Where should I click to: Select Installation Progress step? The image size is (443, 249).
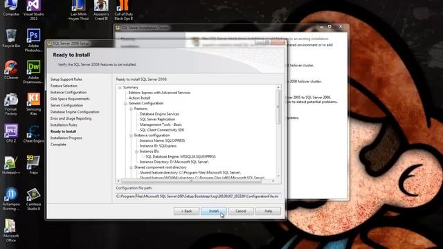click(66, 138)
